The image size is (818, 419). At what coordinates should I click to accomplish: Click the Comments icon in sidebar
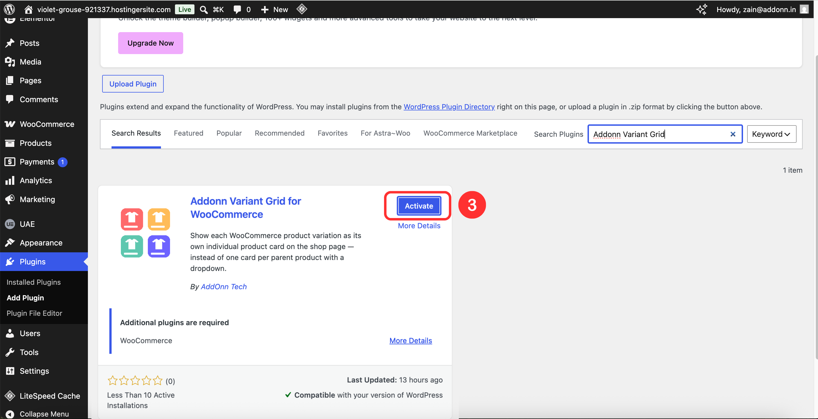(10, 99)
